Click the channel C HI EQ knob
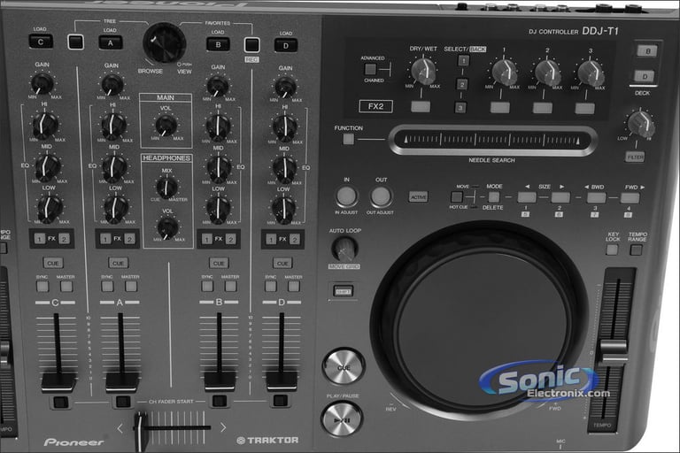The image size is (680, 453). pos(44,126)
